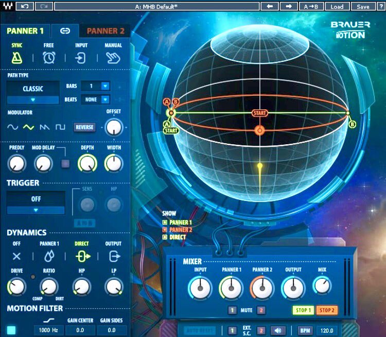
Task: Click the Stop 2 button
Action: pos(327,310)
